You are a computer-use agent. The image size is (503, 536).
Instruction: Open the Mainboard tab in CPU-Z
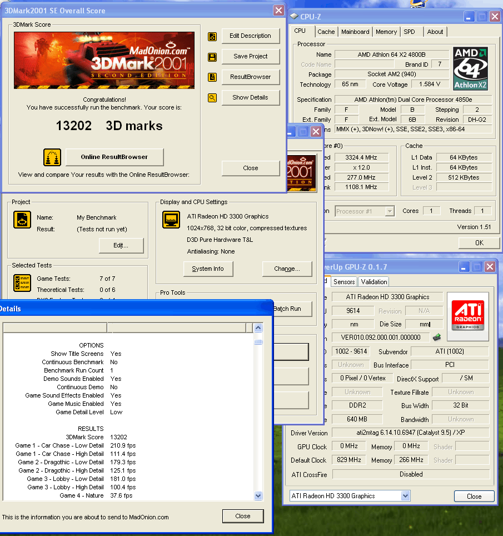(x=355, y=32)
